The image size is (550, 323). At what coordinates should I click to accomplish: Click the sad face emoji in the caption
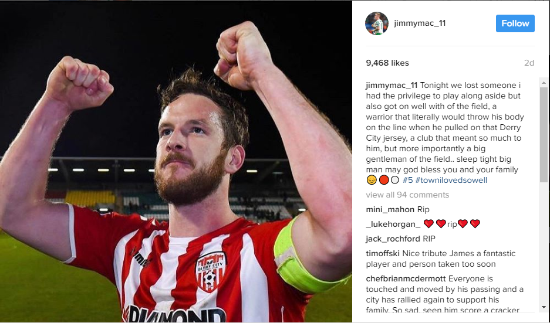(372, 180)
